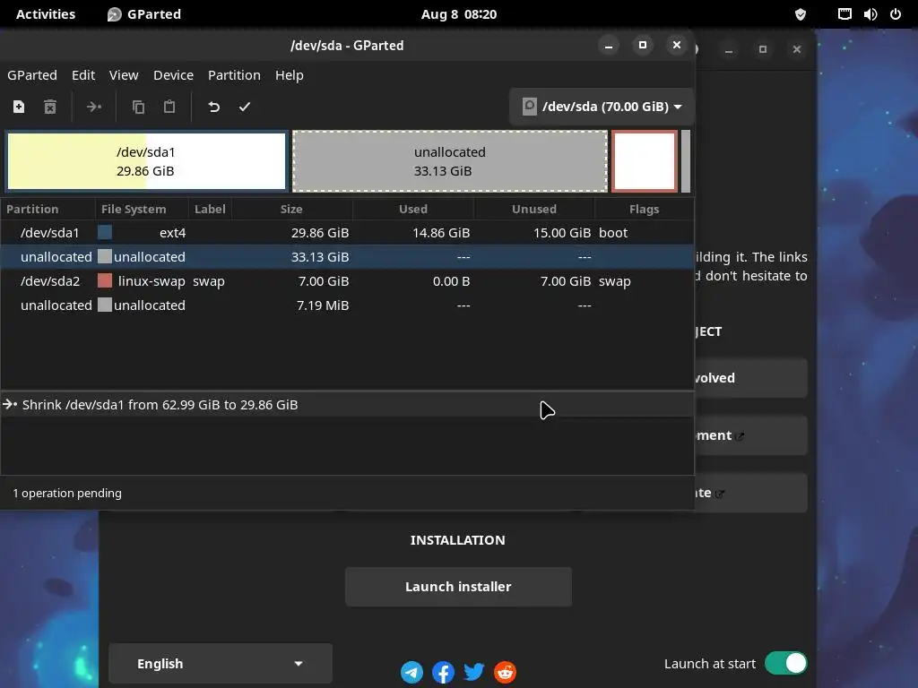
Task: Open the View menu
Action: 124,75
